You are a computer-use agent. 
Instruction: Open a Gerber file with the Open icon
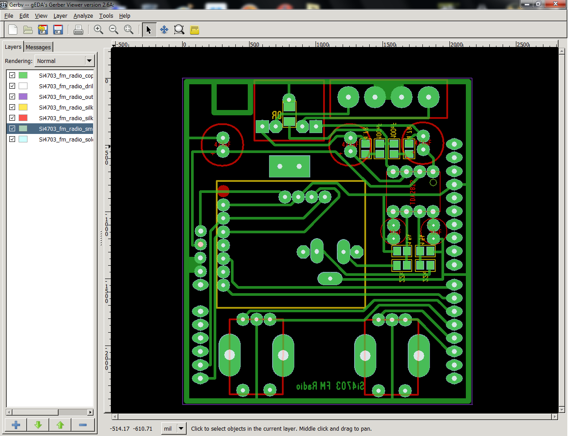(x=27, y=29)
